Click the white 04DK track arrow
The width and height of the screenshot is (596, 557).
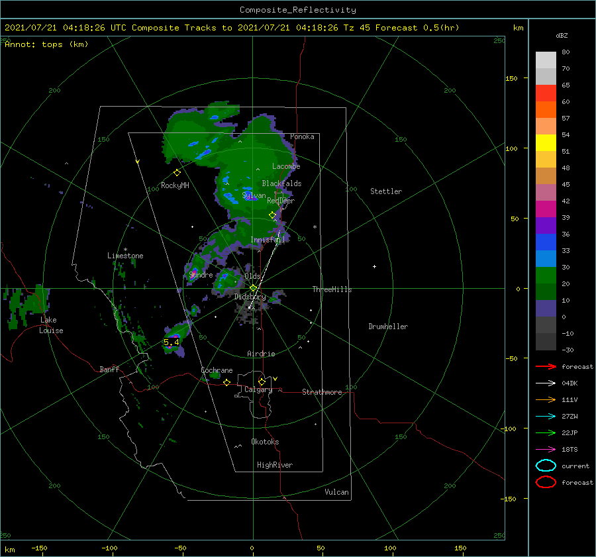546,383
